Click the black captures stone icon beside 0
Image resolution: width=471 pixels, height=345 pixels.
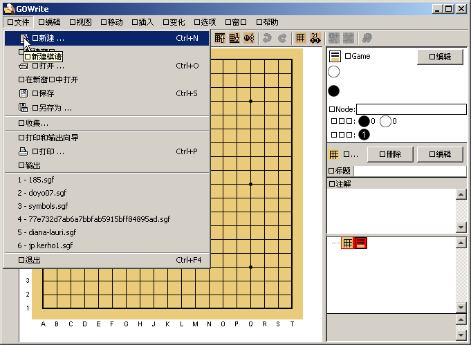[x=364, y=121]
